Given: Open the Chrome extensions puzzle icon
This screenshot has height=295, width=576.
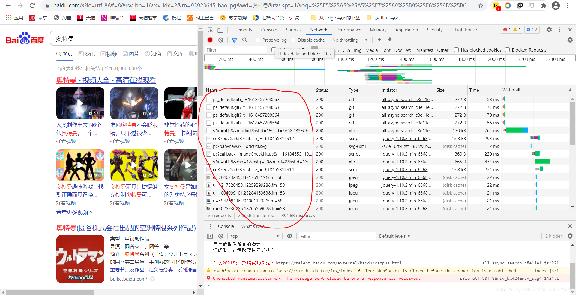Looking at the screenshot, I should [544, 5].
